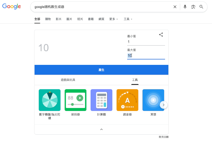Select the 工具 tab in the widget

click(135, 80)
